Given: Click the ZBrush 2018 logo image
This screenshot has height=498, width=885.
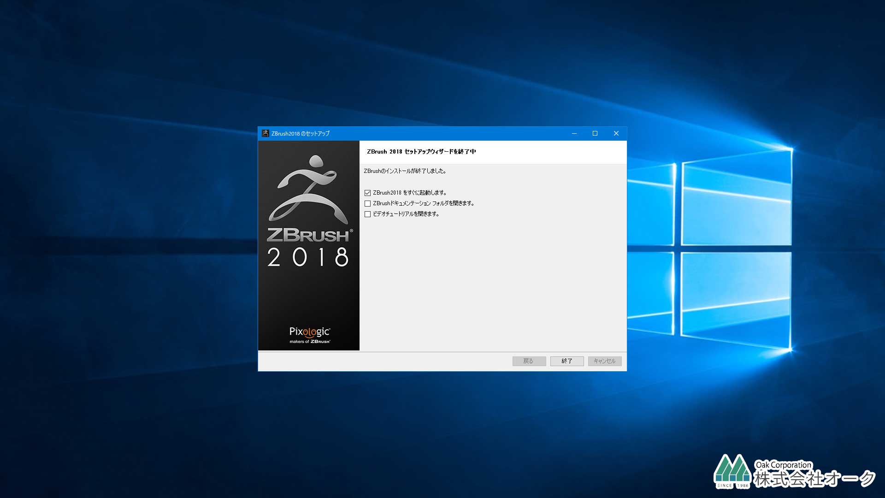Looking at the screenshot, I should (309, 211).
